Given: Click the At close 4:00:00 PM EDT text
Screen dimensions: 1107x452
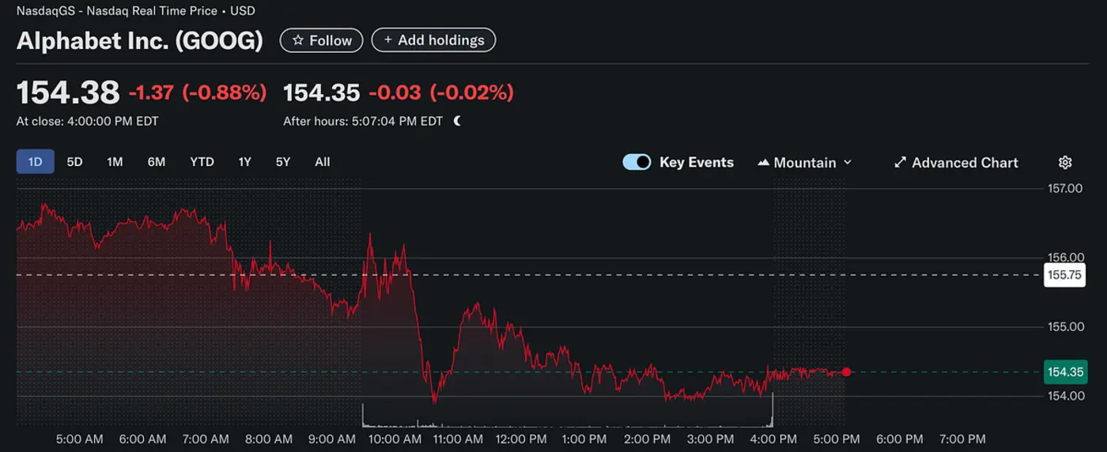Looking at the screenshot, I should pyautogui.click(x=88, y=122).
